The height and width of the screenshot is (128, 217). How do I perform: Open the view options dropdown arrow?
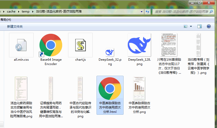point(191,26)
